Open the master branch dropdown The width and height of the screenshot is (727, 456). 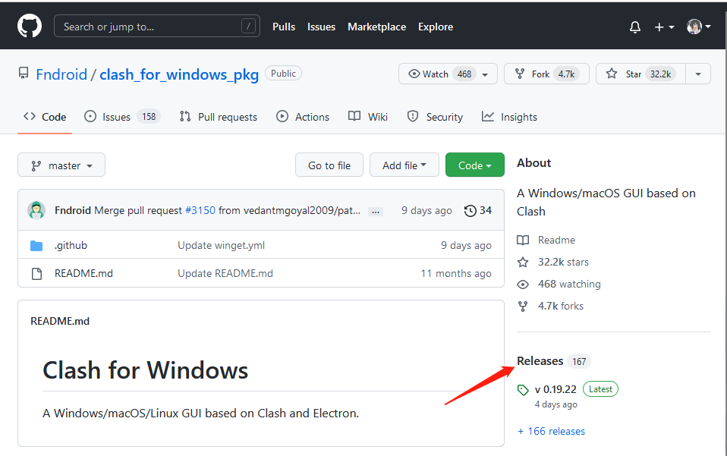click(61, 165)
